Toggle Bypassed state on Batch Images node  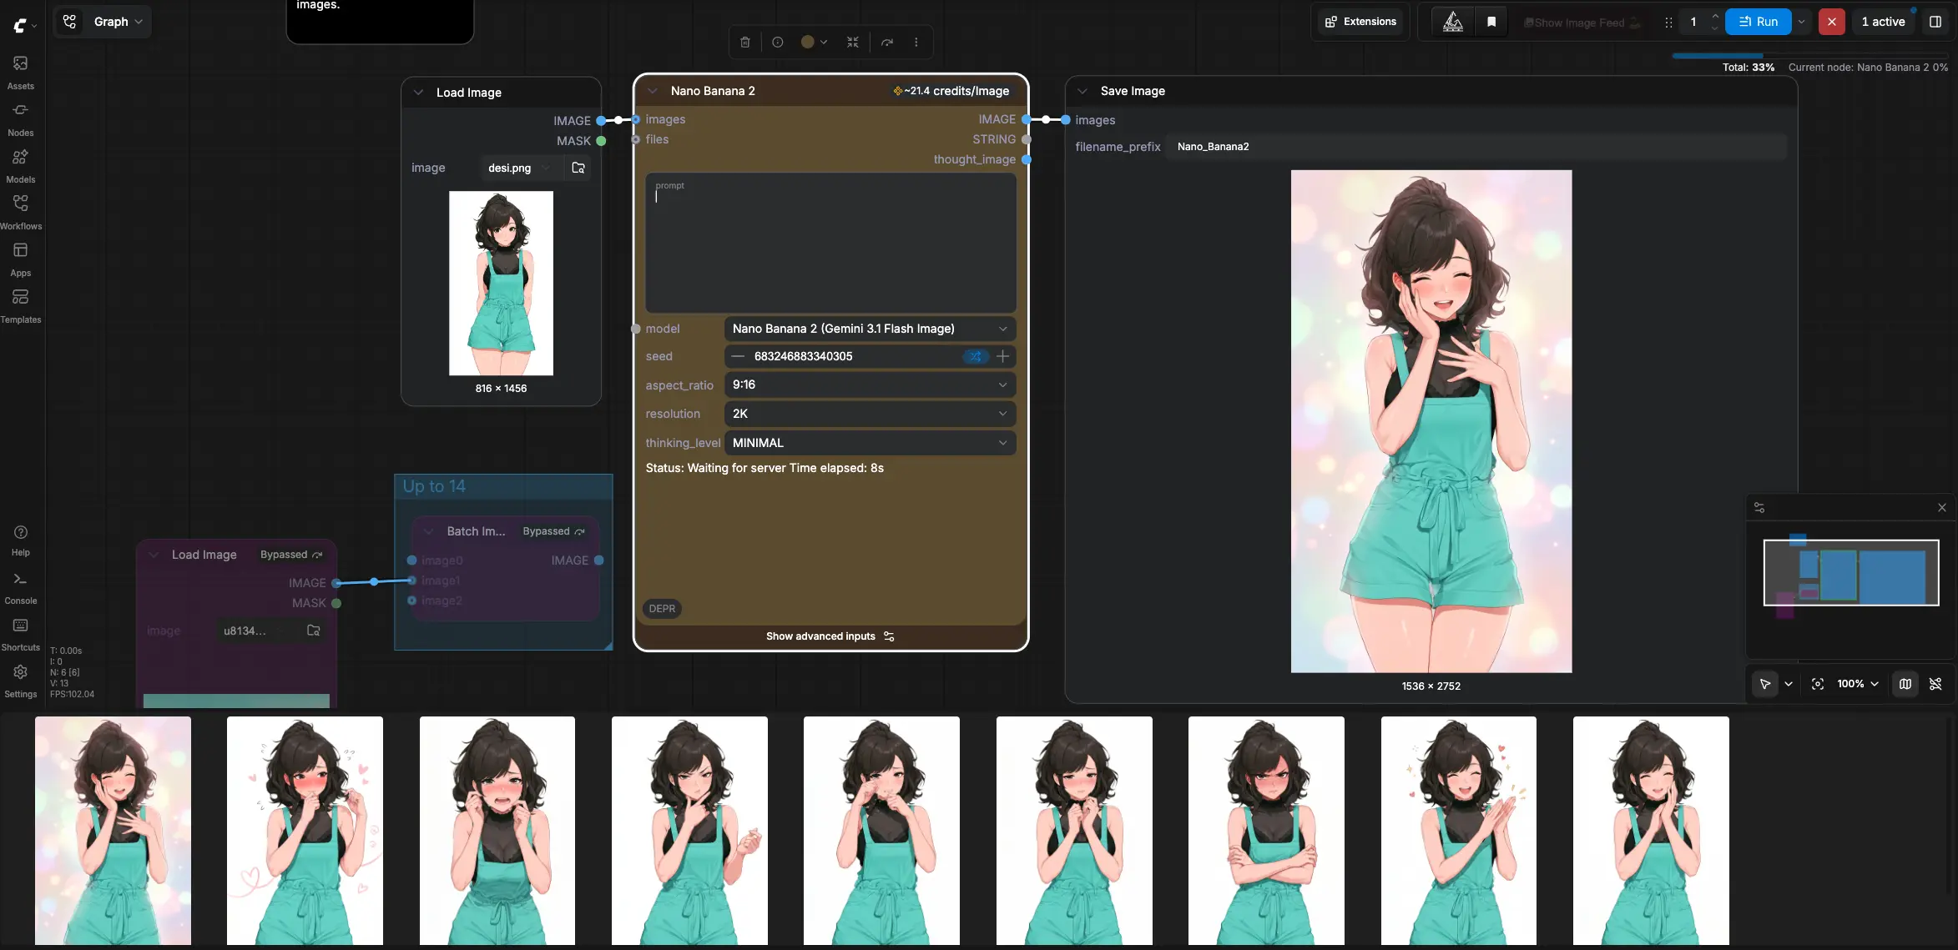coord(553,531)
